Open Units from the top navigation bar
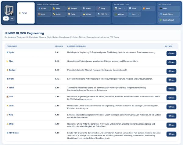The image size is (183, 145). point(59,14)
